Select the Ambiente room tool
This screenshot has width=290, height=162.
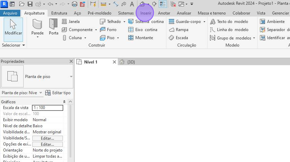pos(272,22)
